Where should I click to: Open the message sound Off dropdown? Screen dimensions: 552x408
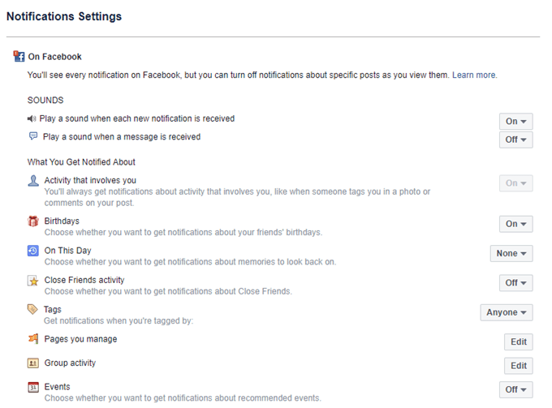point(515,140)
